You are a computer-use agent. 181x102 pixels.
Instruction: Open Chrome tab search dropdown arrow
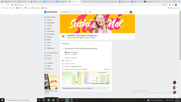(x=166, y=2)
